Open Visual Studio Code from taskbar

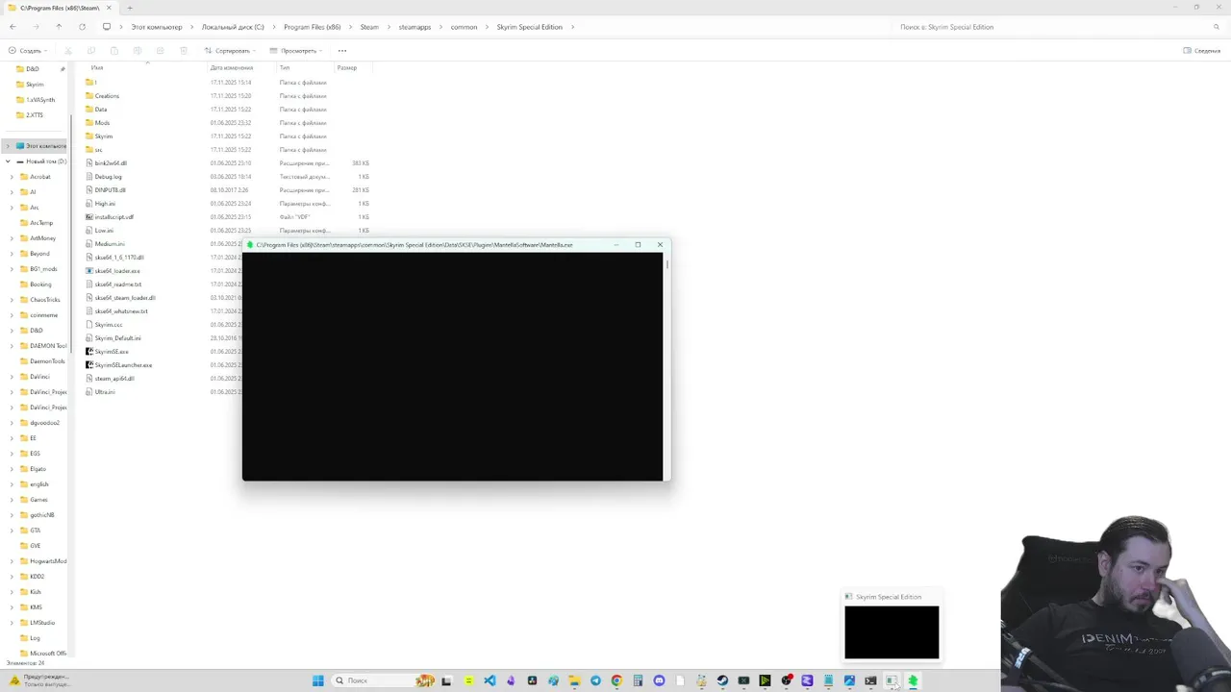(490, 680)
